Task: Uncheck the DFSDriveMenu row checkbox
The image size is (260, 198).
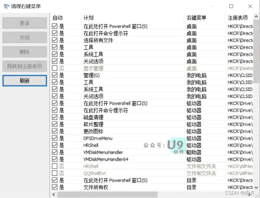Action: tap(55, 138)
